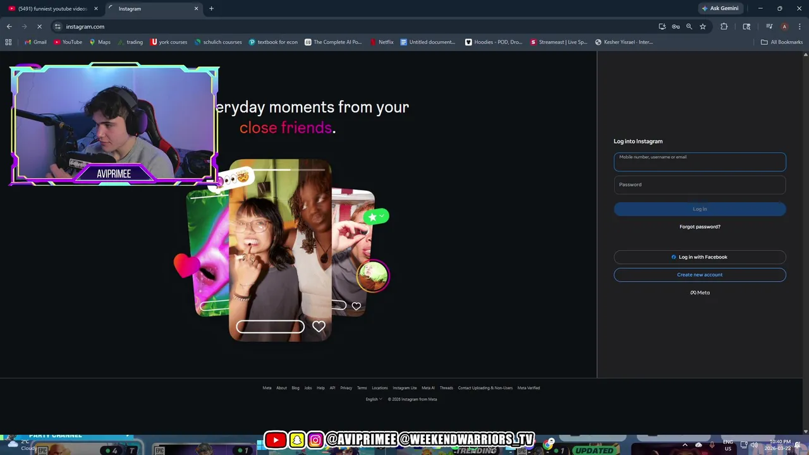Viewport: 809px width, 455px height.
Task: Open the YouTube bookmark
Action: pyautogui.click(x=68, y=42)
